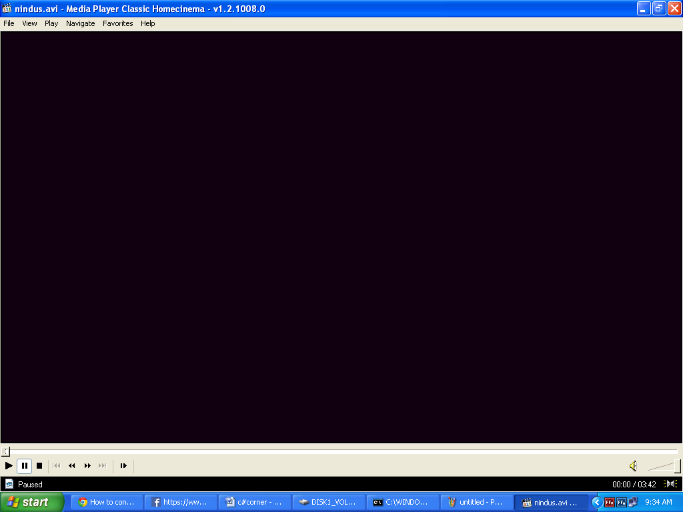Step forward one frame
Viewport: 683px width, 512px height.
[123, 466]
